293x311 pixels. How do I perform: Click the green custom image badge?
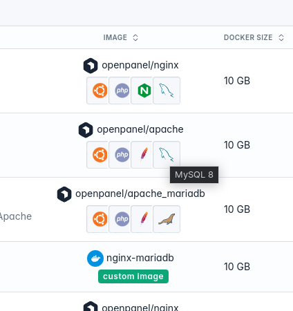[133, 276]
